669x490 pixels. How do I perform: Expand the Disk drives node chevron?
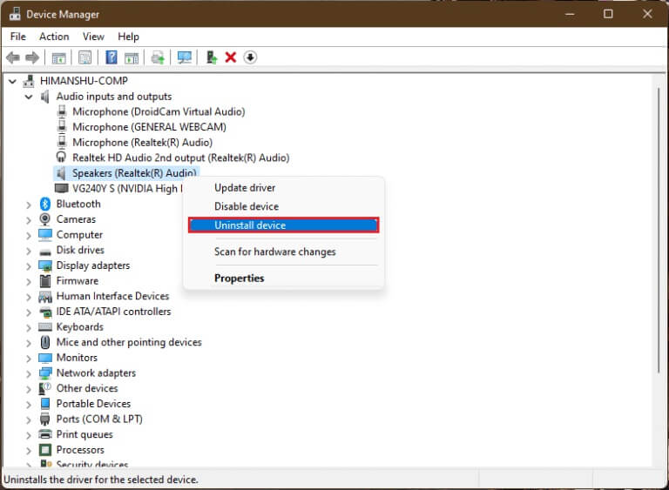pos(29,252)
